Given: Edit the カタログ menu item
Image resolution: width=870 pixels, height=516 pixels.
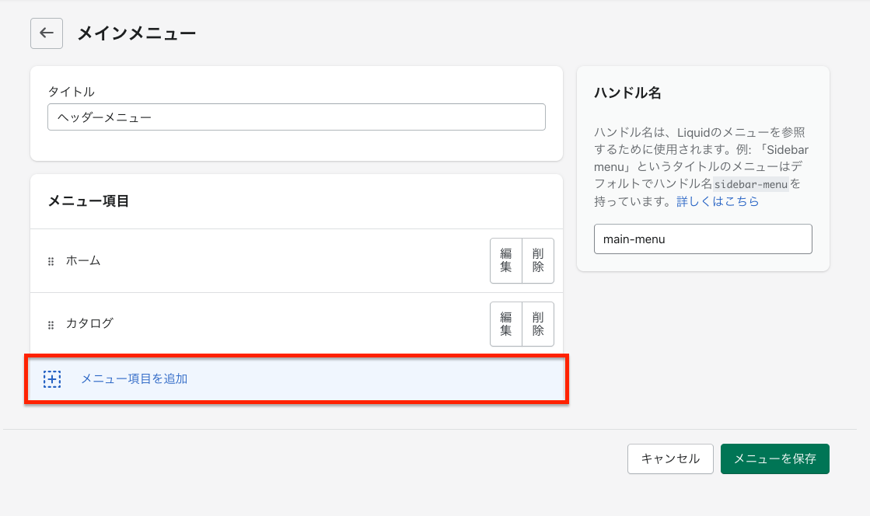Looking at the screenshot, I should click(x=506, y=324).
